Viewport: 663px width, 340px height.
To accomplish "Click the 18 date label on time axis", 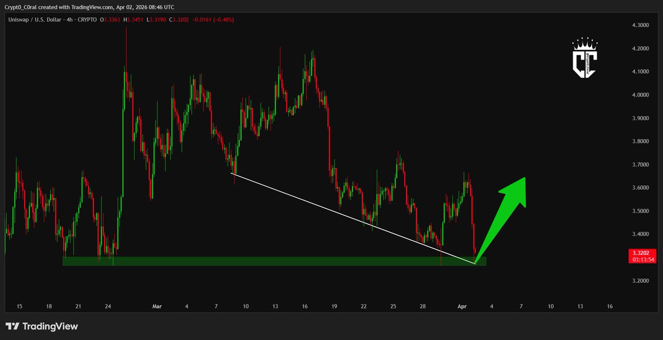I will [x=49, y=306].
